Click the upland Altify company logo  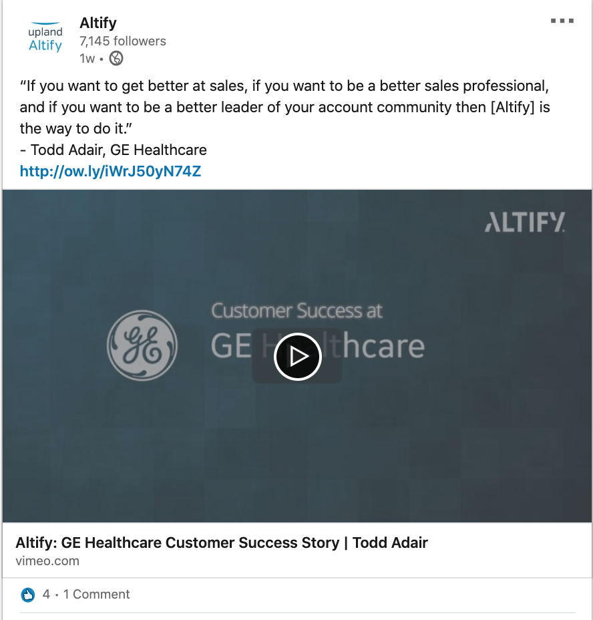pos(45,39)
